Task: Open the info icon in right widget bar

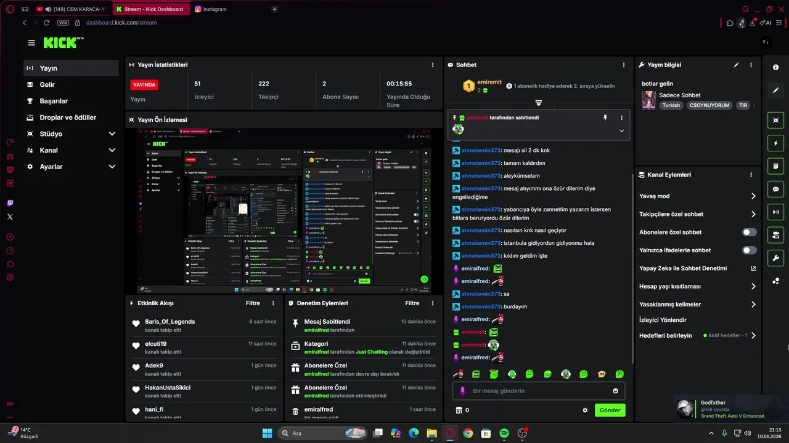Action: (775, 67)
